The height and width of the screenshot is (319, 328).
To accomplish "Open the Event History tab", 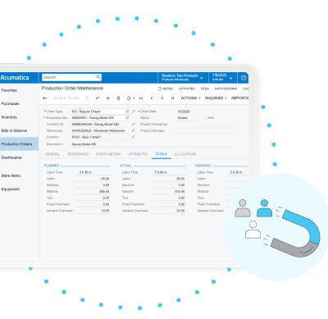I will pyautogui.click(x=108, y=154).
